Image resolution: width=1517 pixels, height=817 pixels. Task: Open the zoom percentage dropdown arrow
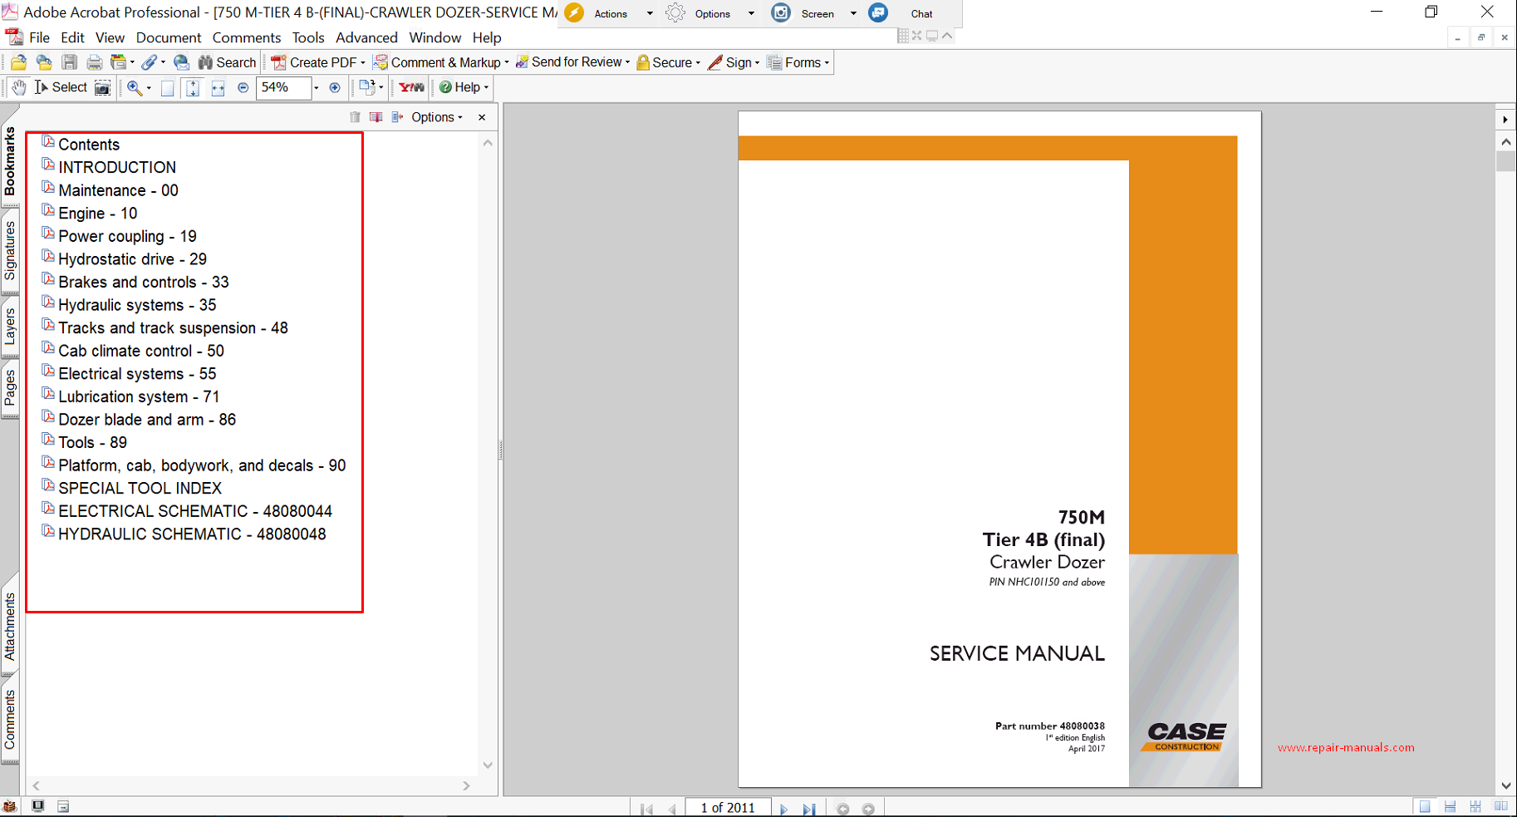click(317, 87)
